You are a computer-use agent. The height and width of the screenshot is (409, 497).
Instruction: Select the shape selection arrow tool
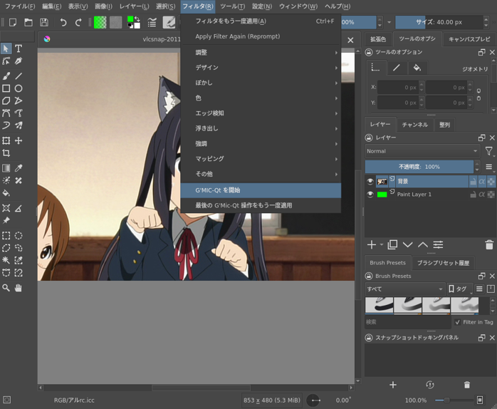[x=6, y=48]
